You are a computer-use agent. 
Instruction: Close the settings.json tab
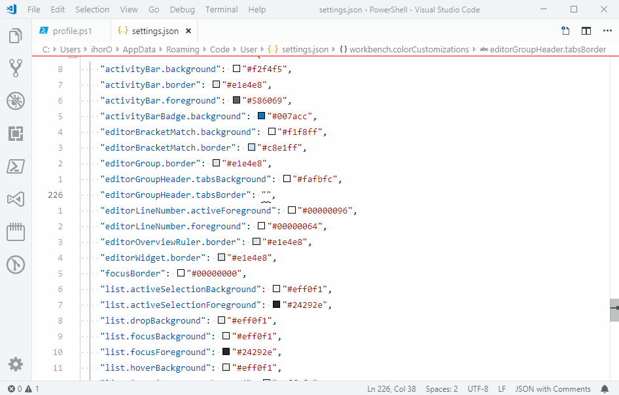point(188,31)
